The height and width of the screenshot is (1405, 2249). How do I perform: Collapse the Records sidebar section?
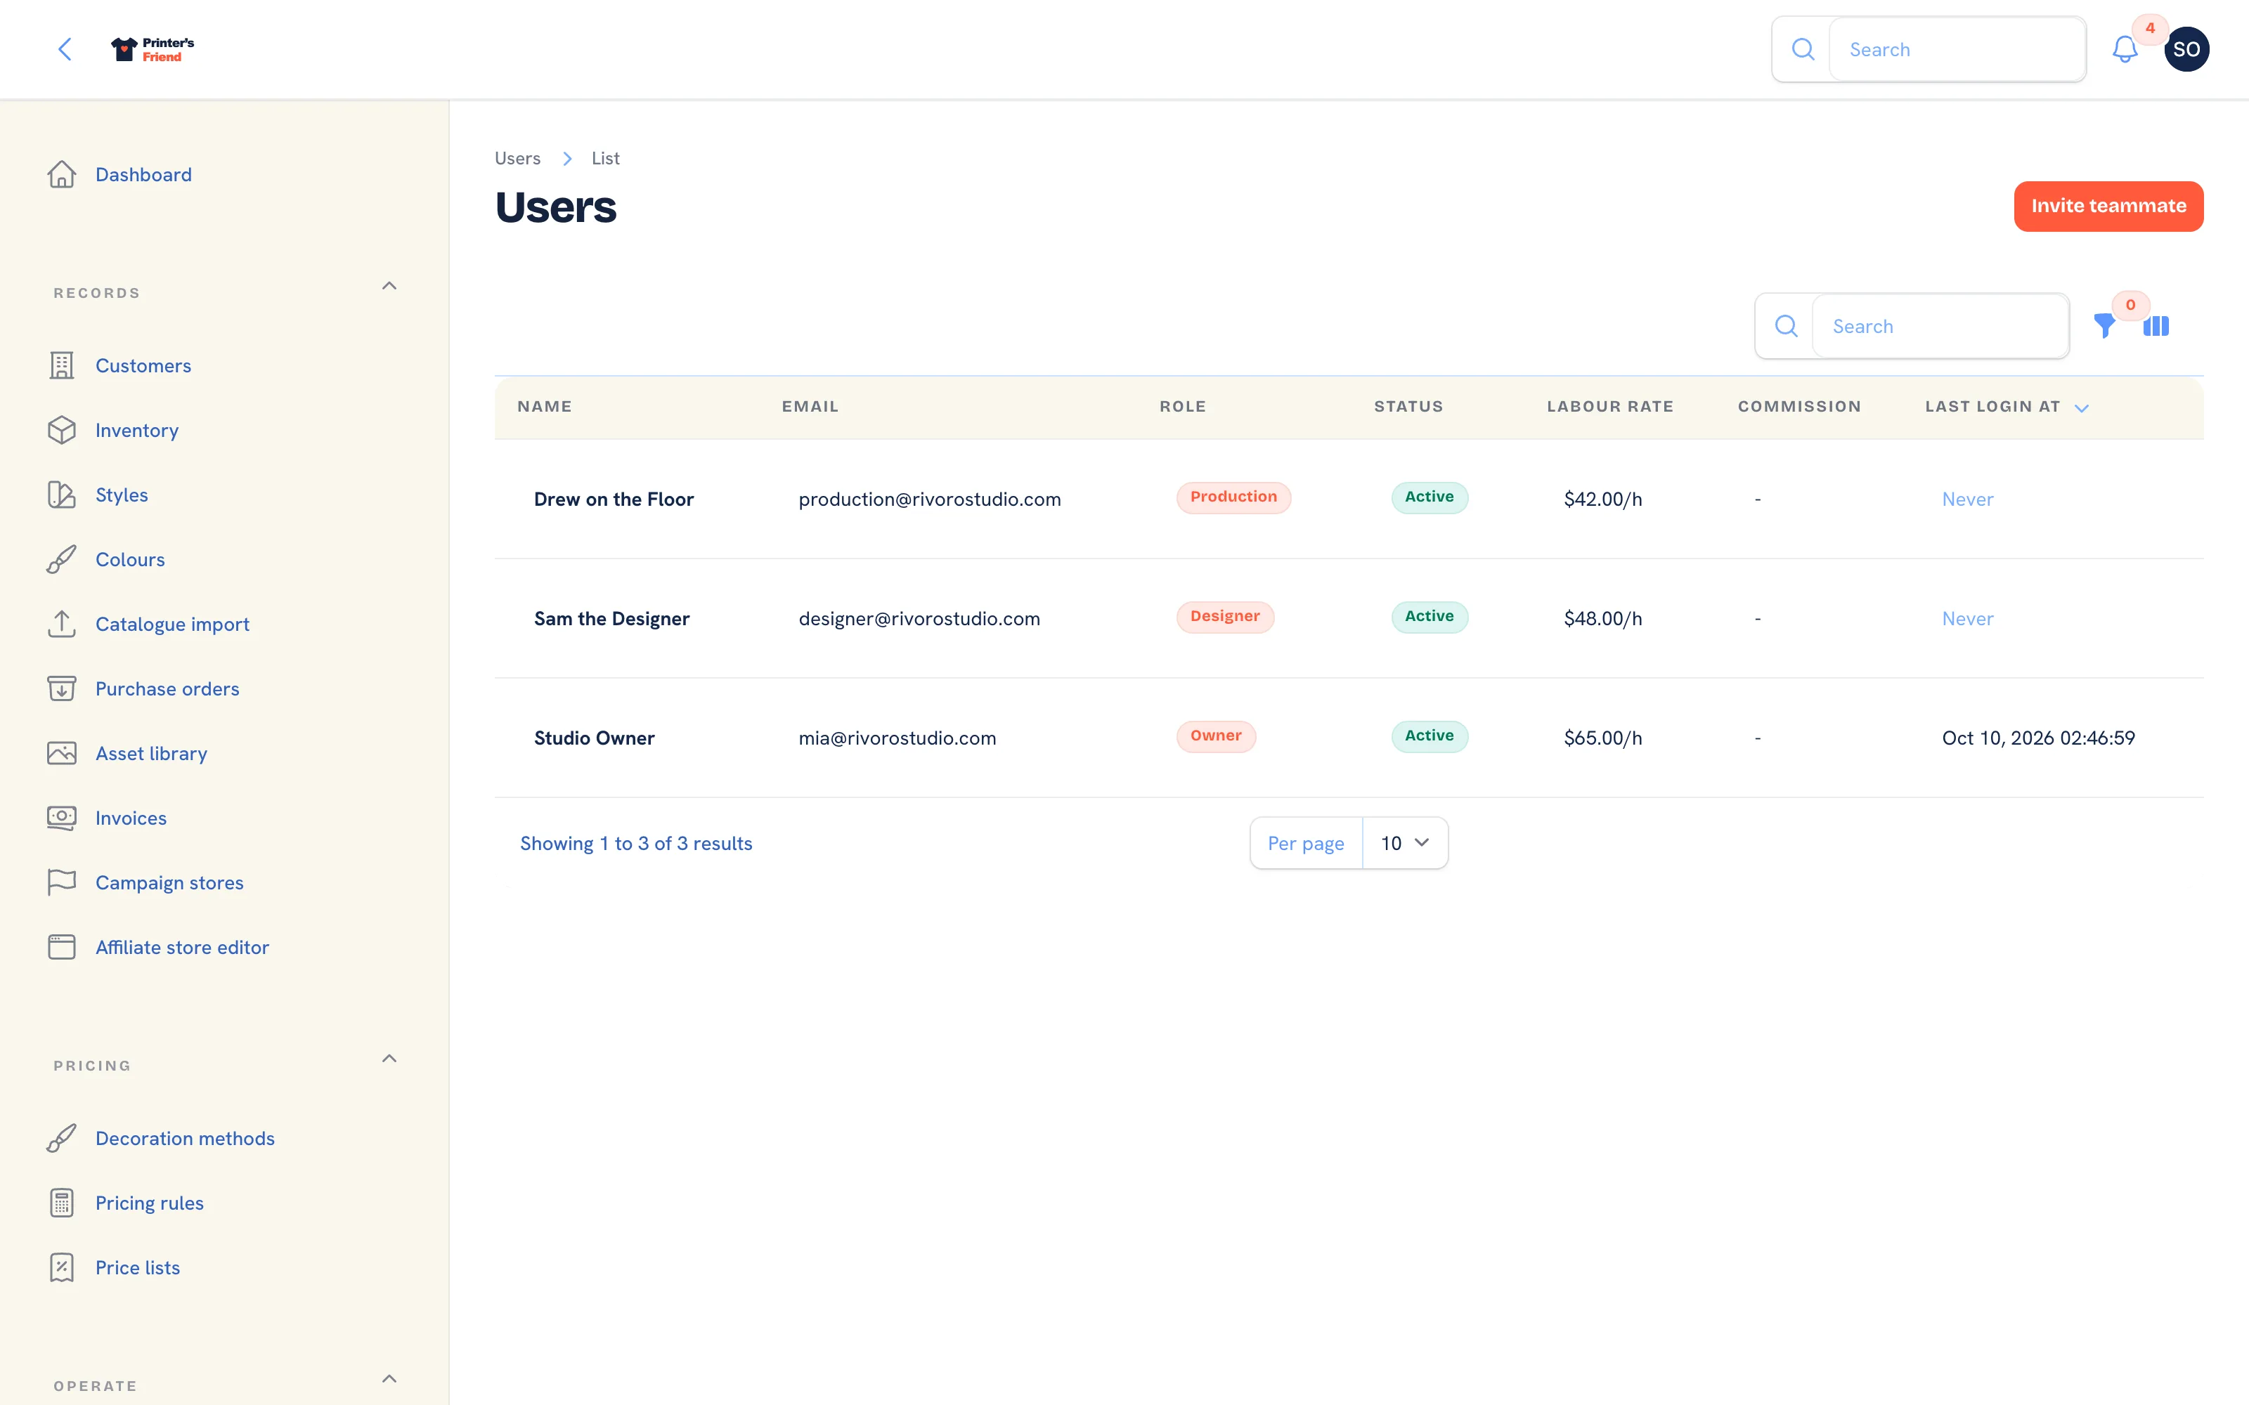(x=389, y=286)
